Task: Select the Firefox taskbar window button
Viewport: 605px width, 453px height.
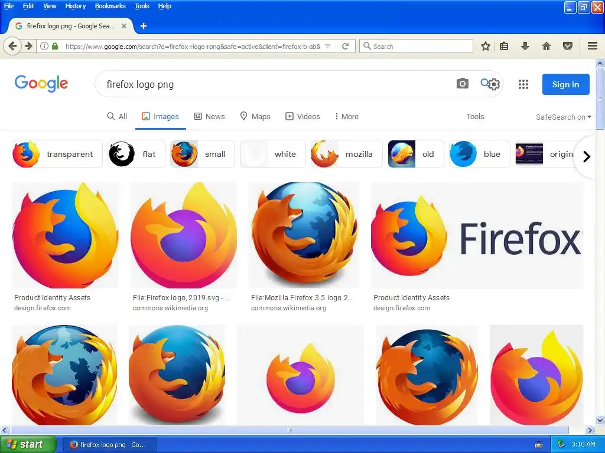Action: [109, 445]
